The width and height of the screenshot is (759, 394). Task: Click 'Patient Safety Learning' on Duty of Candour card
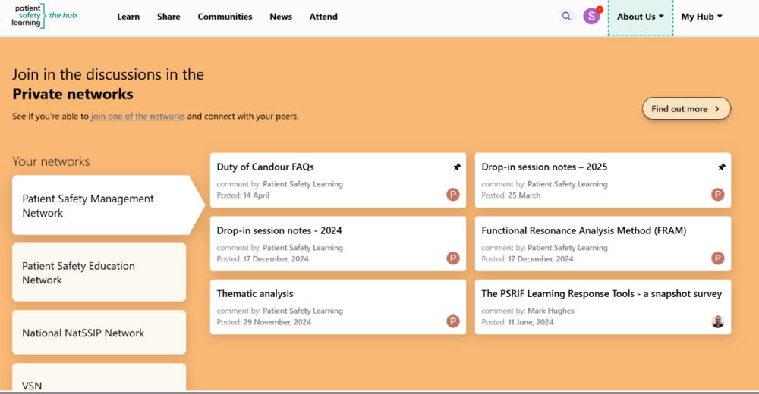coord(303,184)
